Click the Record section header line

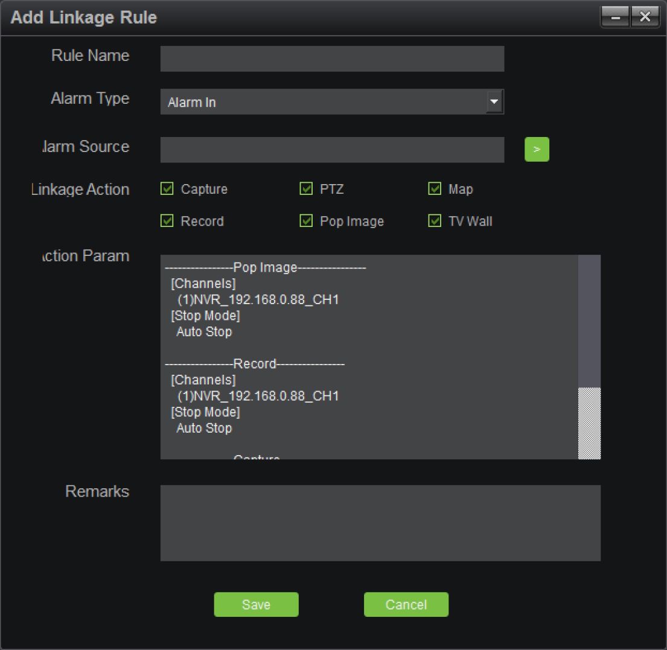[x=254, y=364]
